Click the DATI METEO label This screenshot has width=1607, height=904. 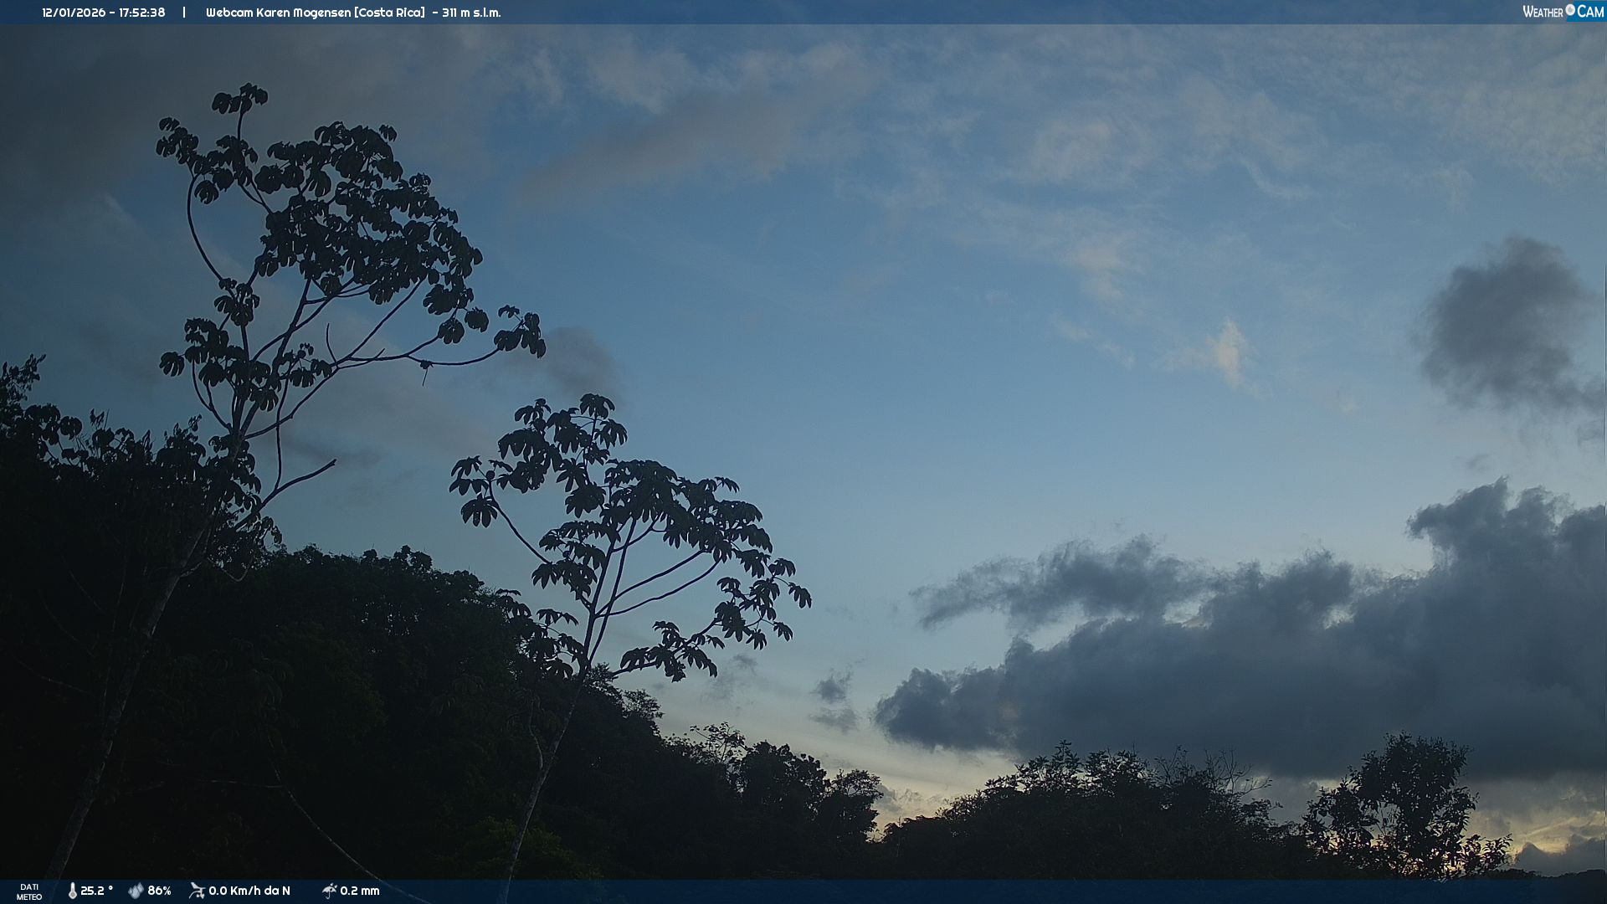point(29,891)
